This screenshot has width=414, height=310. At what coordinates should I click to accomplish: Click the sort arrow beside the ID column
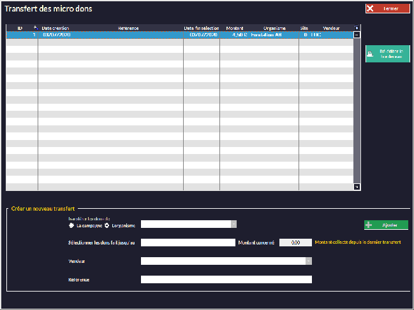pos(36,28)
